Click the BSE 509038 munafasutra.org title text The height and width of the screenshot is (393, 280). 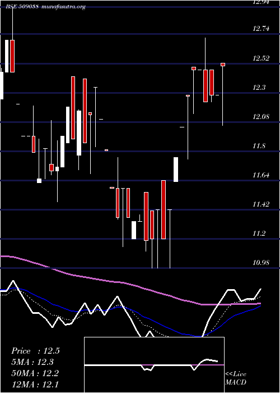46,7
